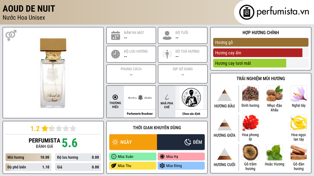Open the Hoa ngọc lan tây image

click(299, 123)
